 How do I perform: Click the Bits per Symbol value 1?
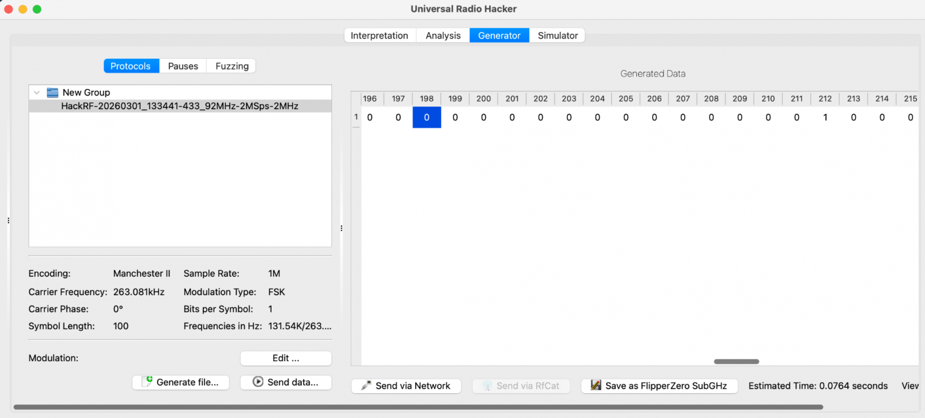[270, 309]
